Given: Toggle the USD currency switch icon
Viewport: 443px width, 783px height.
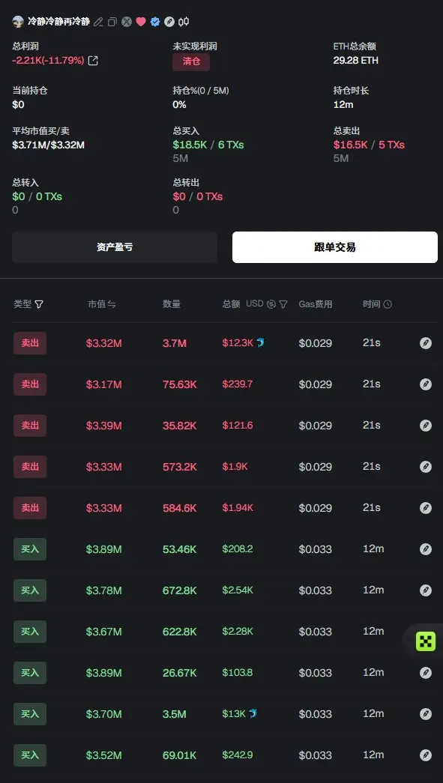Looking at the screenshot, I should (271, 304).
